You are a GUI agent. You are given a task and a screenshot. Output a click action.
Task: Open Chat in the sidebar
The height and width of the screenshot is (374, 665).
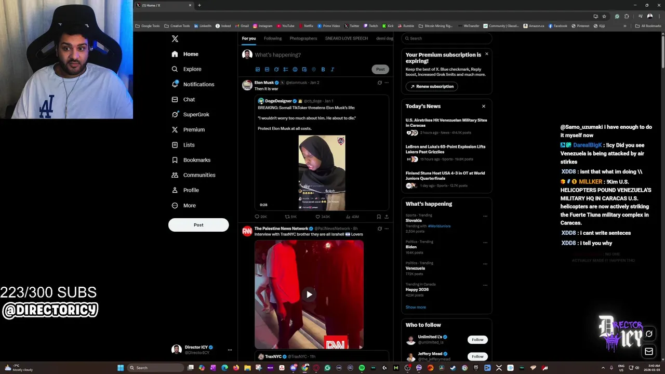pyautogui.click(x=183, y=99)
